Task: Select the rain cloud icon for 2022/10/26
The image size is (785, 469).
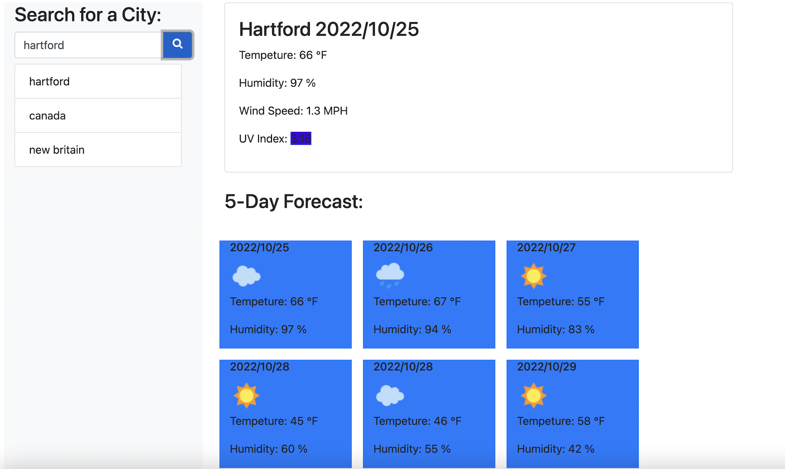Action: [389, 275]
